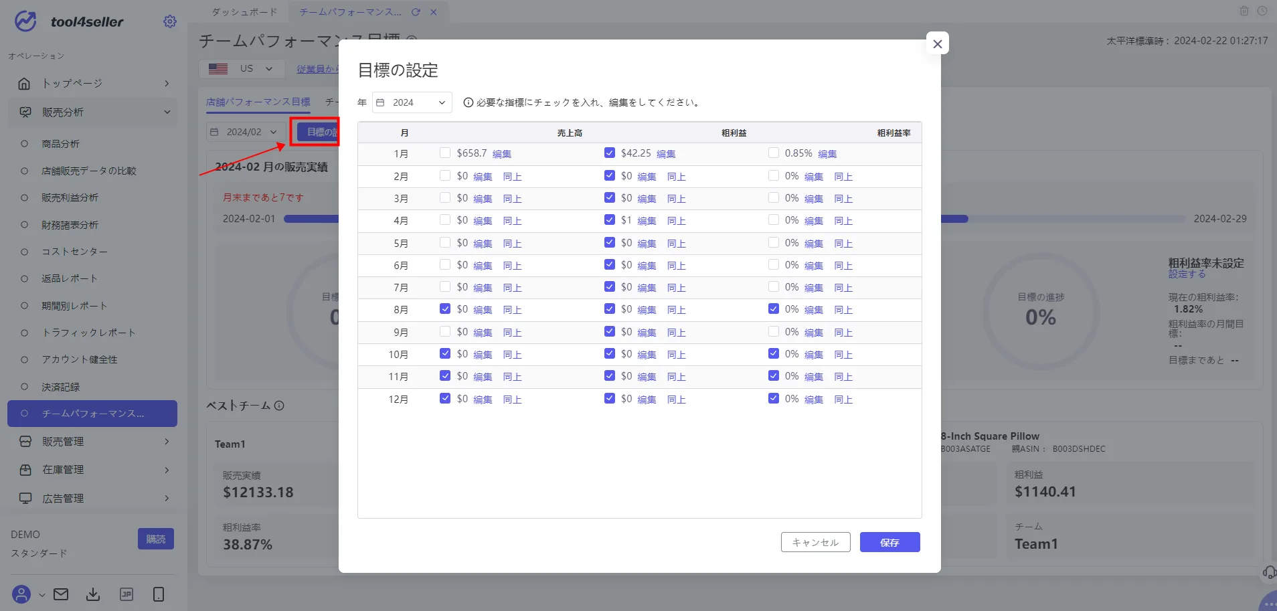Click the 販売分析 chart icon
The width and height of the screenshot is (1277, 611).
[x=25, y=112]
